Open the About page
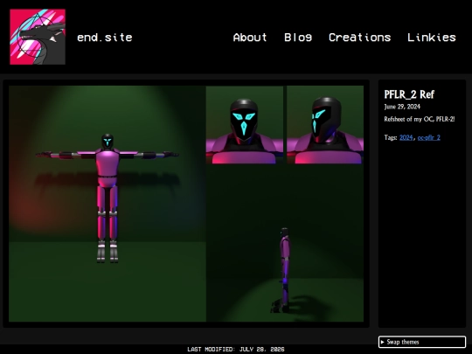Viewport: 472px width, 354px height. 250,38
